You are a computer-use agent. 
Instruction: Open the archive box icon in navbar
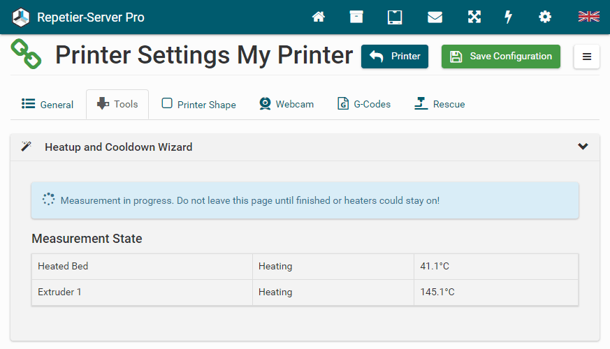(x=356, y=17)
